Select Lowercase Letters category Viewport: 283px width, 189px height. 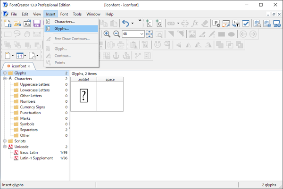coord(35,90)
